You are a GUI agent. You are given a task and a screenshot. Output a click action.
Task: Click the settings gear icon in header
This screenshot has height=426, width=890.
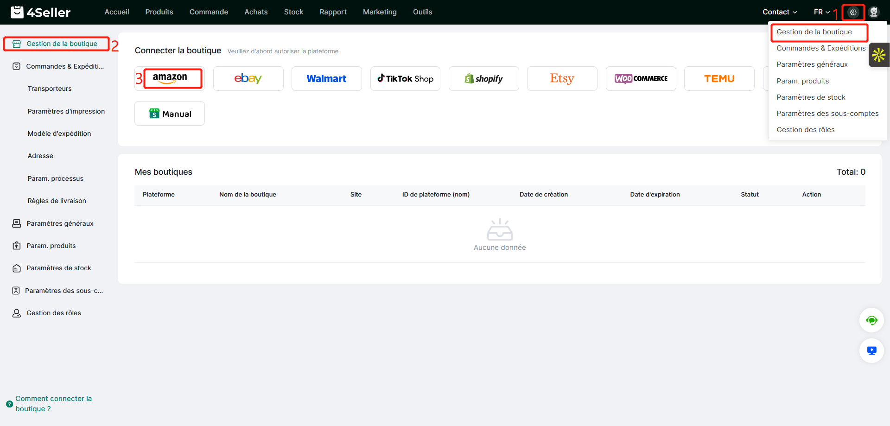point(853,13)
